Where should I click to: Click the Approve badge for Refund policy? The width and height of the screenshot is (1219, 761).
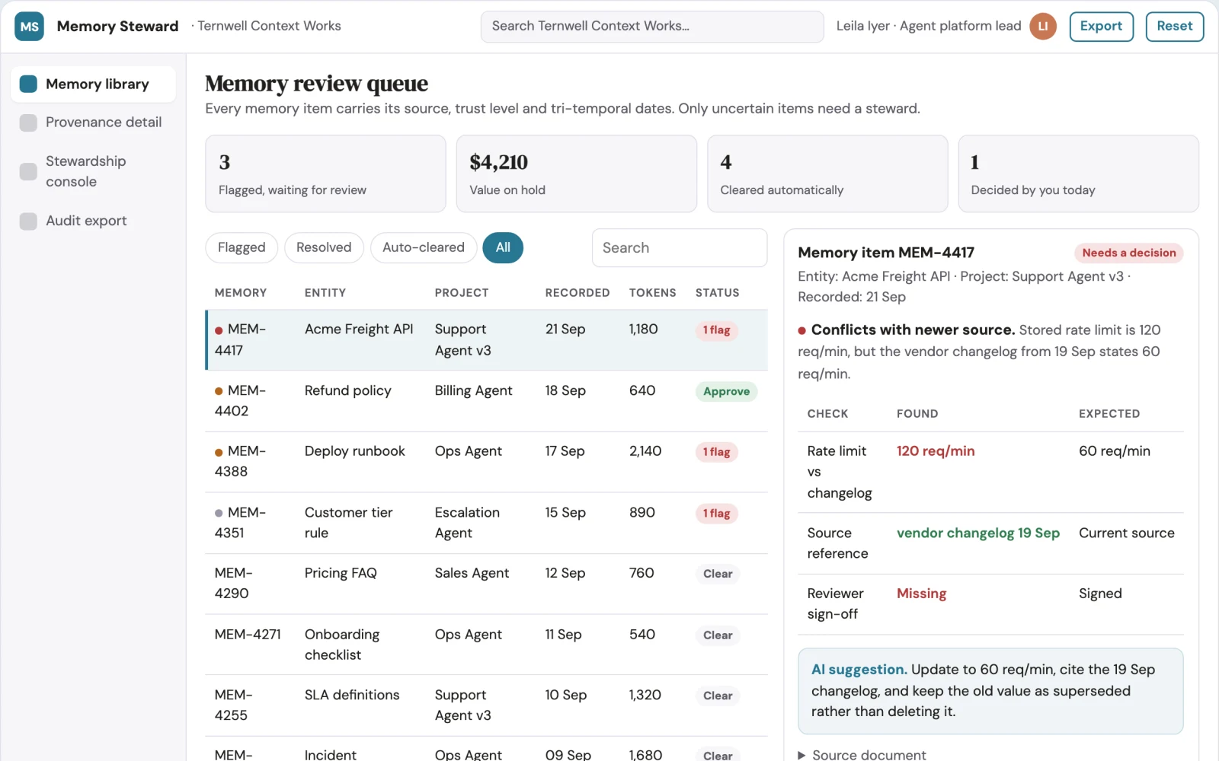[726, 392]
